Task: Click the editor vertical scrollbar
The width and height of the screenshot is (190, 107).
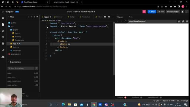Action: click(114, 48)
